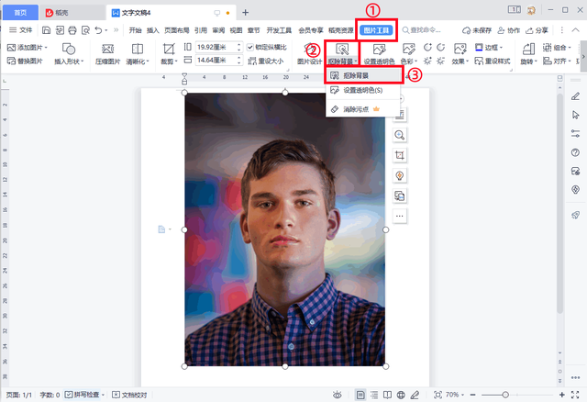The width and height of the screenshot is (587, 402).
Task: Toggle Spell Check (拼写检查) in status bar
Action: [84, 395]
